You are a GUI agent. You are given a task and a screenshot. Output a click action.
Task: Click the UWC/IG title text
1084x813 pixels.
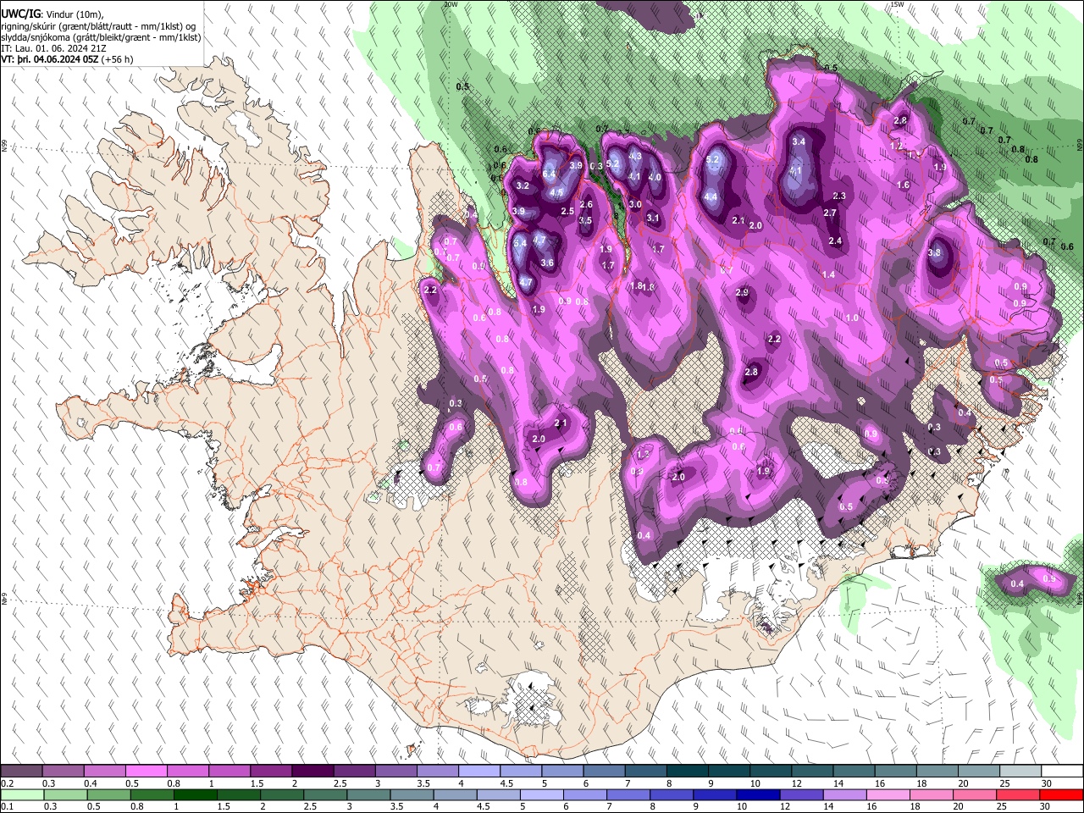point(20,14)
